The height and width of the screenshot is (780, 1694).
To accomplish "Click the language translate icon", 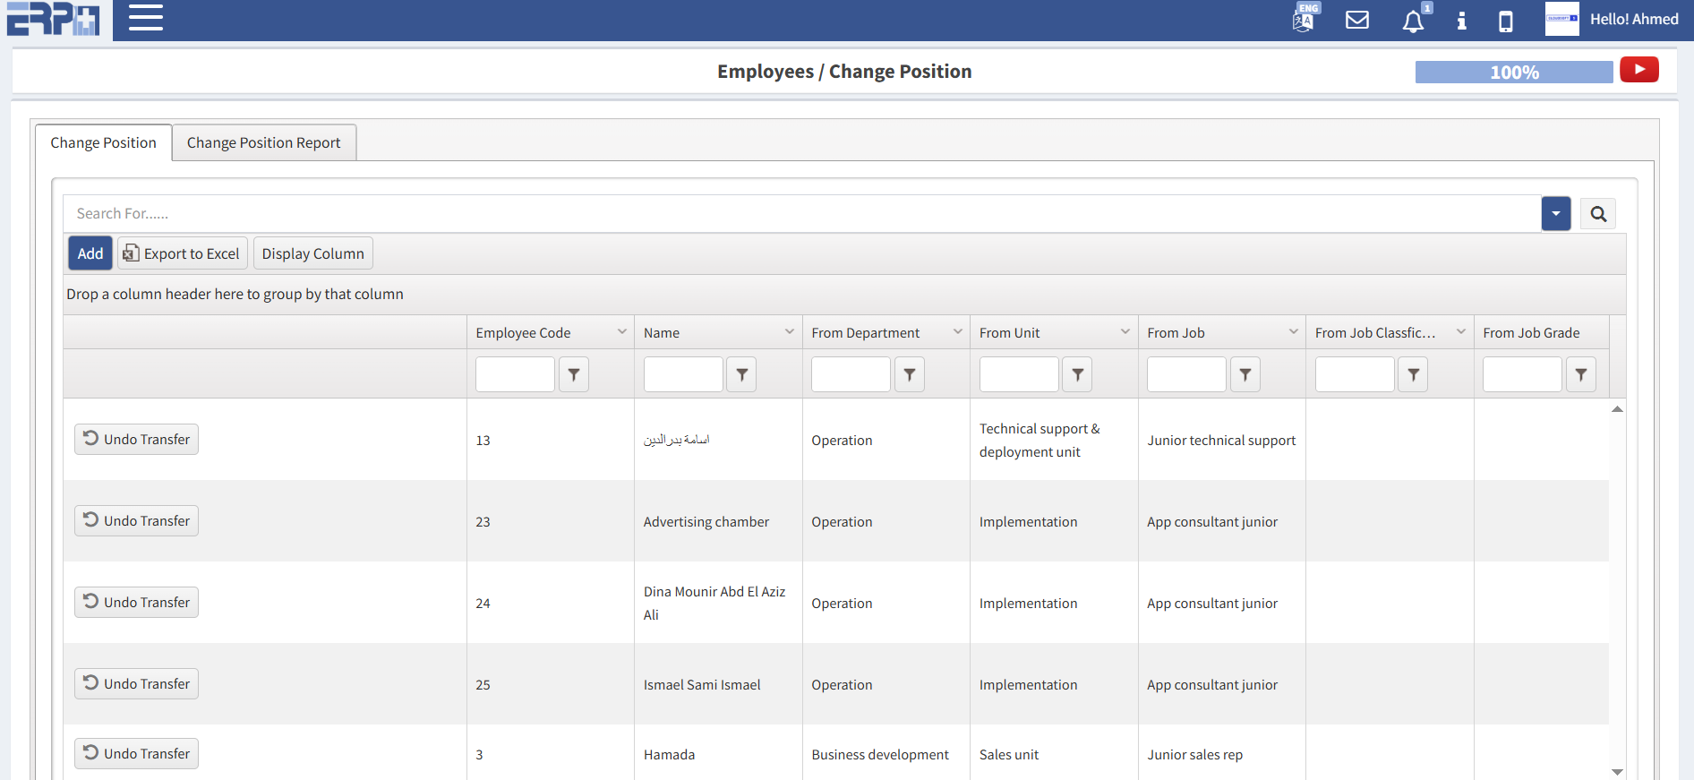I will point(1304,20).
